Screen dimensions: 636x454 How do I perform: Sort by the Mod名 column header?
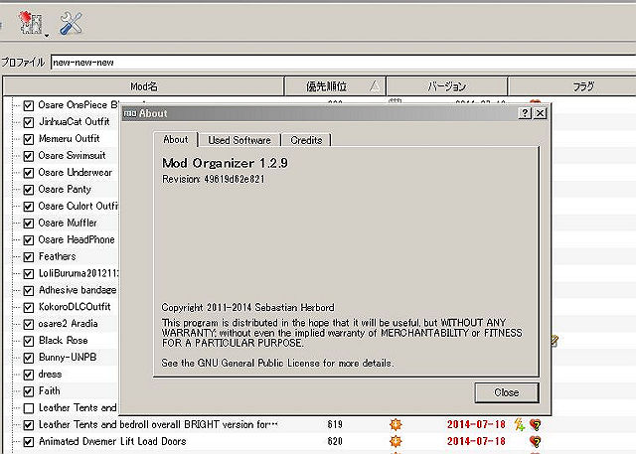143,86
